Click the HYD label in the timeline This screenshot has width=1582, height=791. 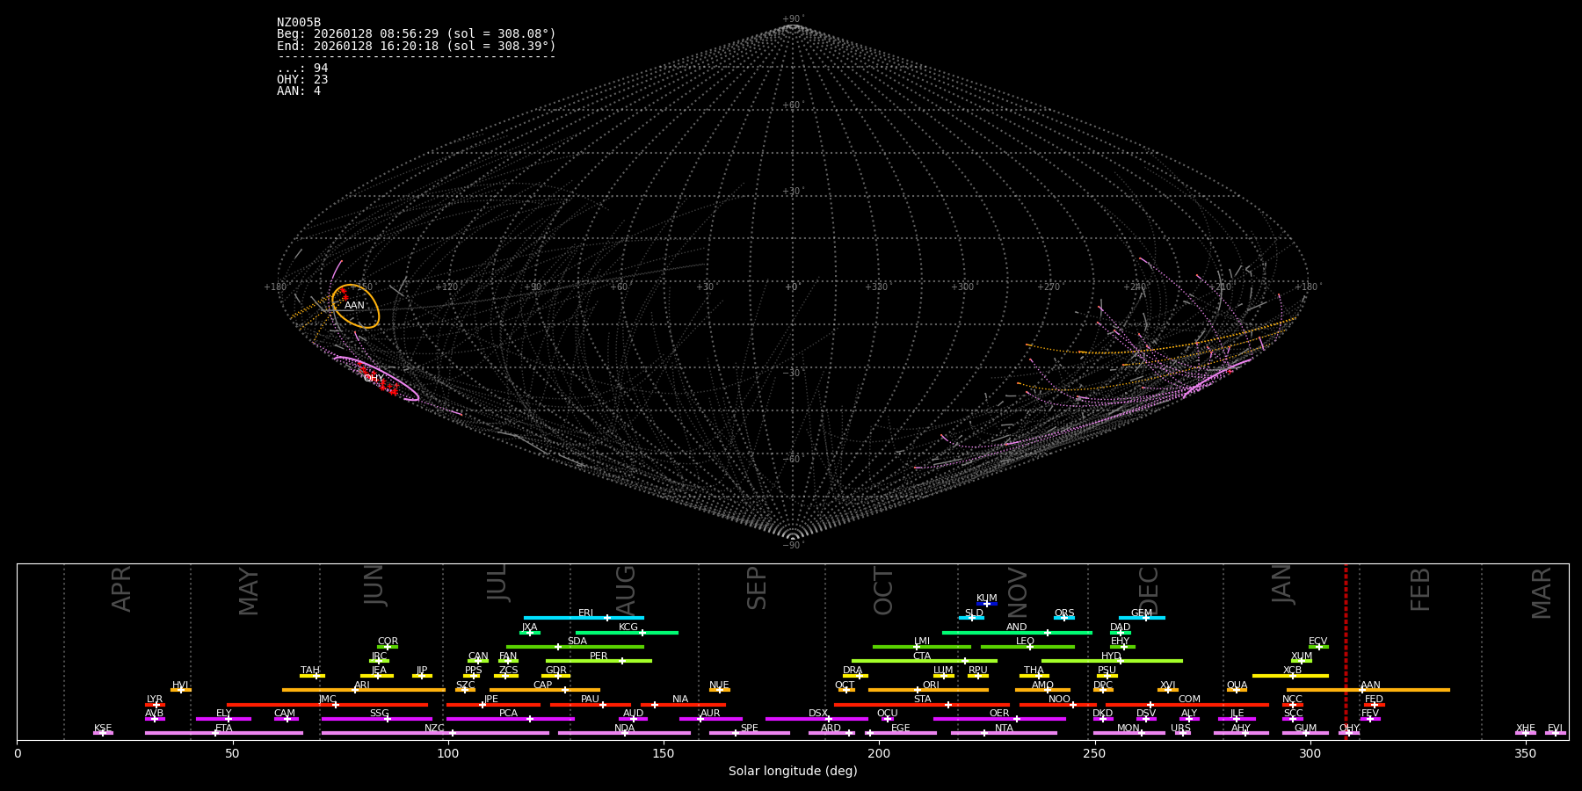[1111, 657]
